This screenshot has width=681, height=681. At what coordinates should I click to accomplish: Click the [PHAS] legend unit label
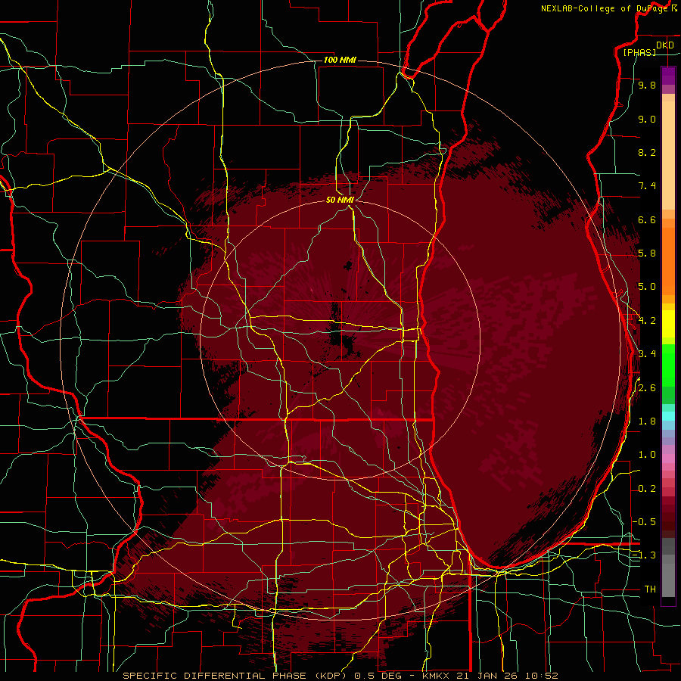pos(639,52)
